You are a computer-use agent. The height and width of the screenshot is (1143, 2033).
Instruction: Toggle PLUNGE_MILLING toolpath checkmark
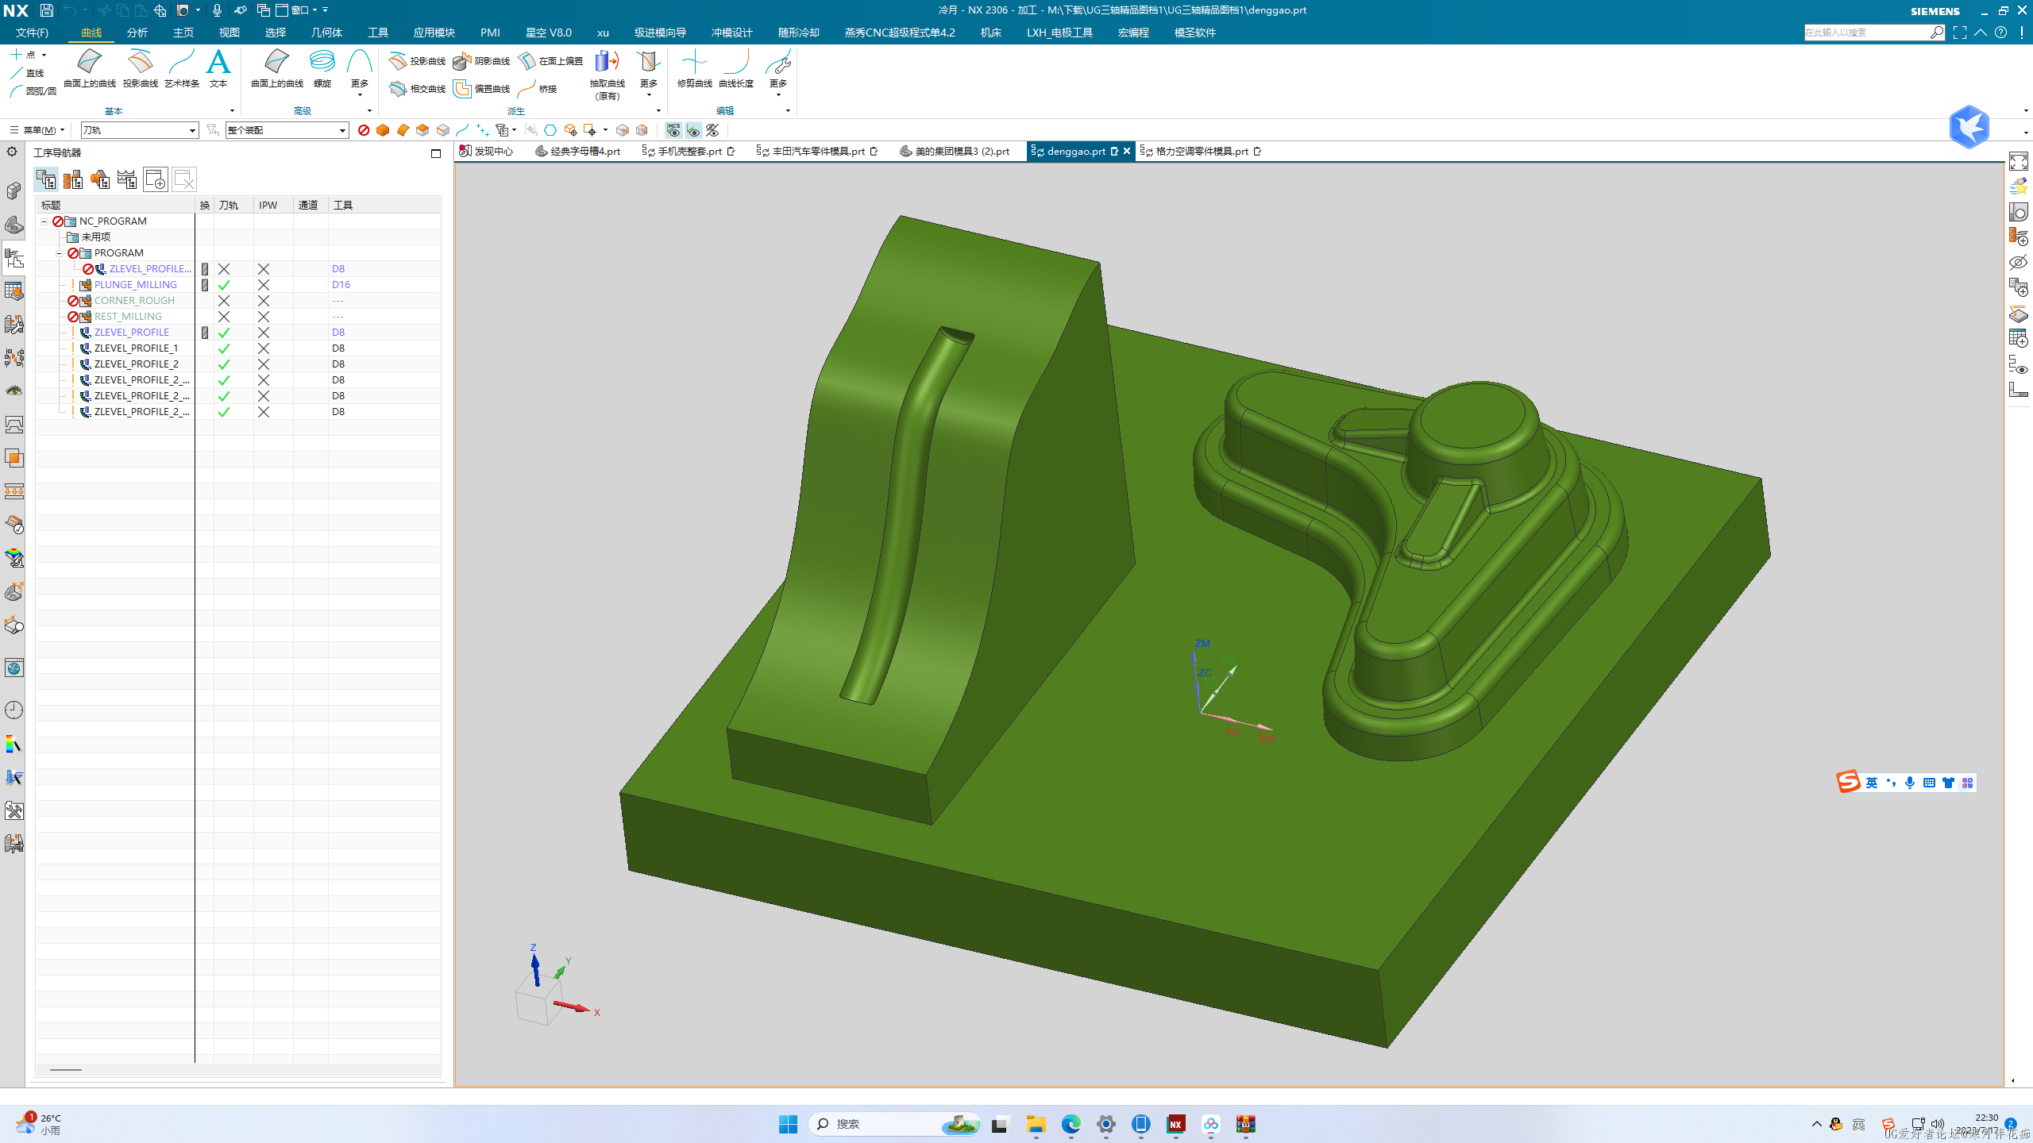pyautogui.click(x=224, y=285)
